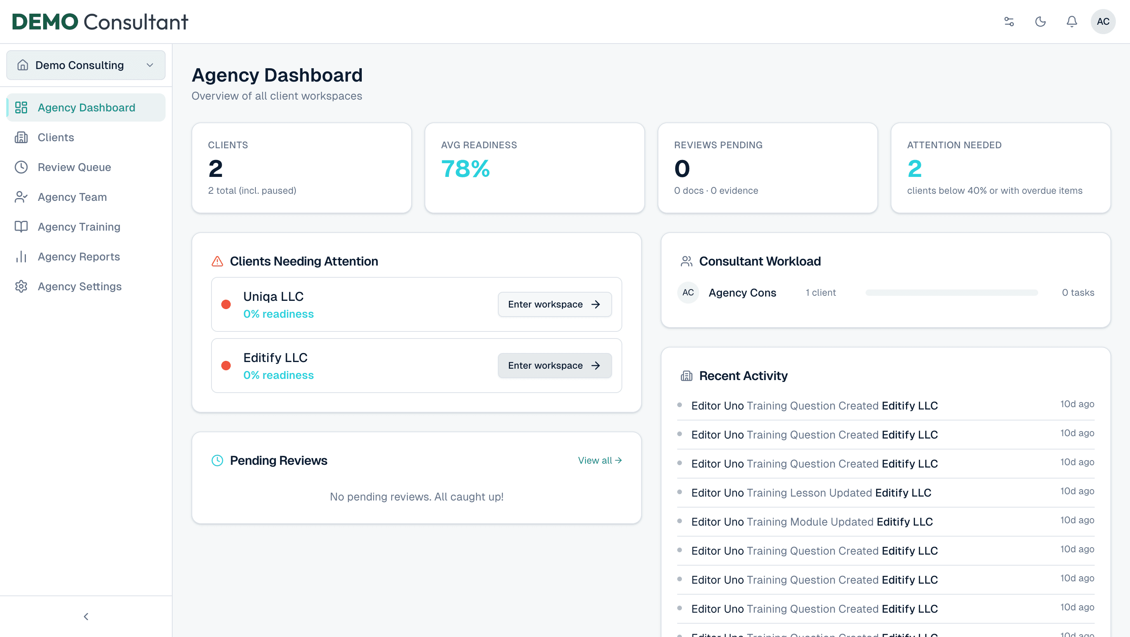Image resolution: width=1130 pixels, height=637 pixels.
Task: Click View all in Pending Reviews
Action: [600, 460]
